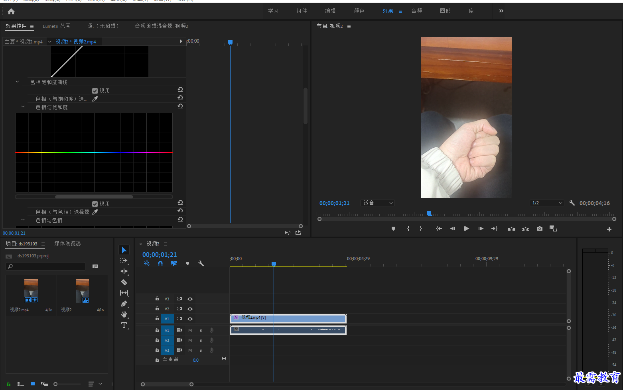
Task: Toggle Snap in timeline
Action: pos(160,263)
